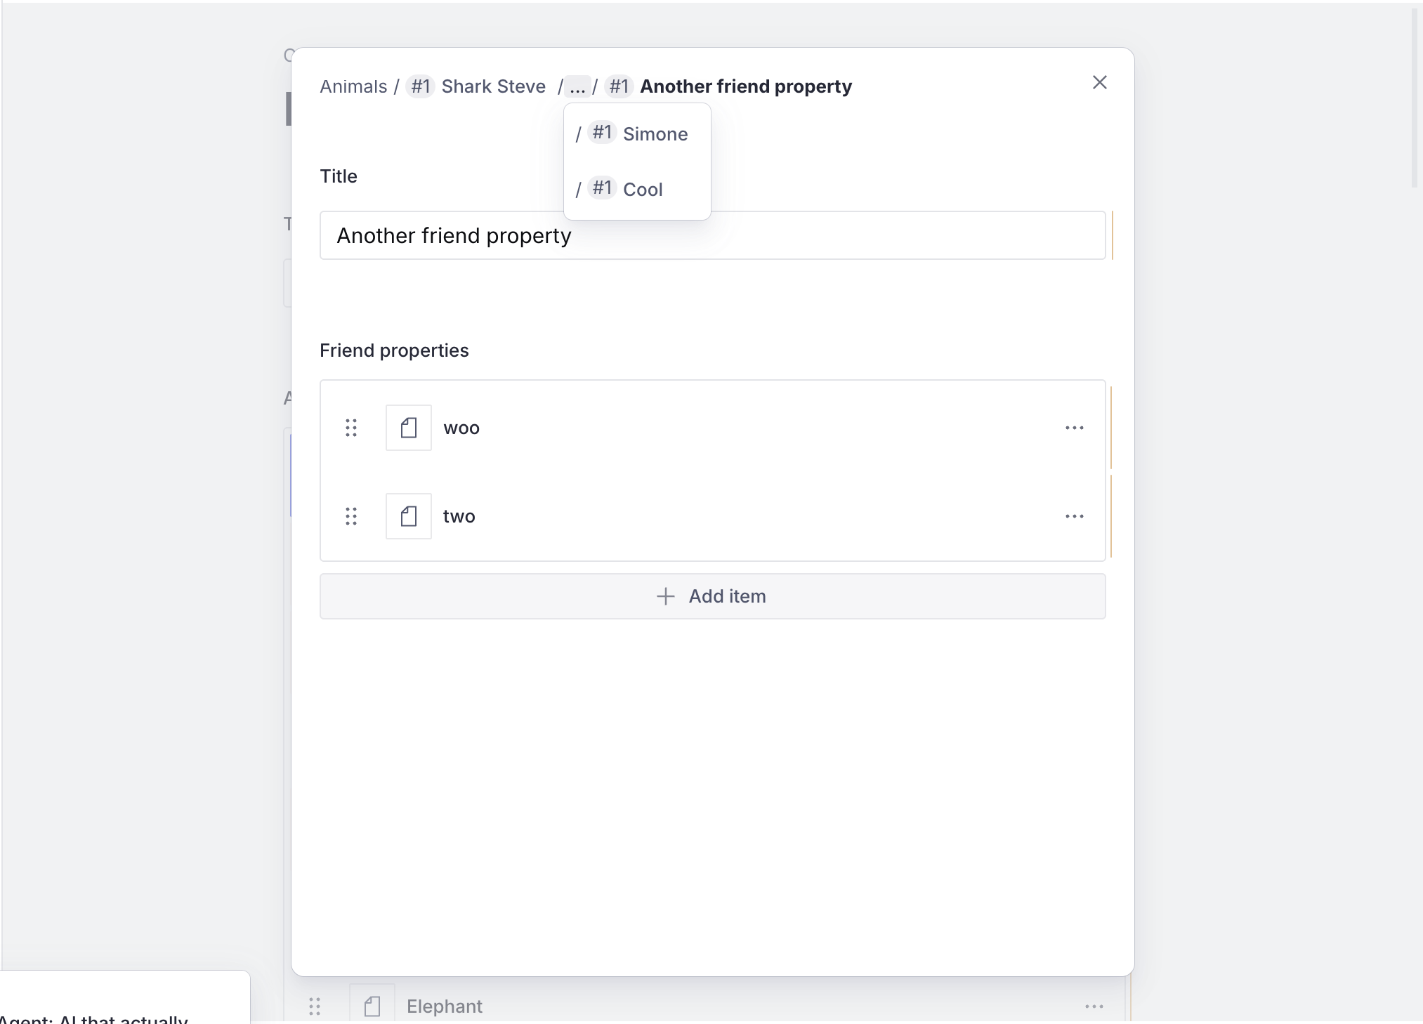
Task: Open "Shark Steve" from the breadcrumb
Action: click(x=492, y=86)
